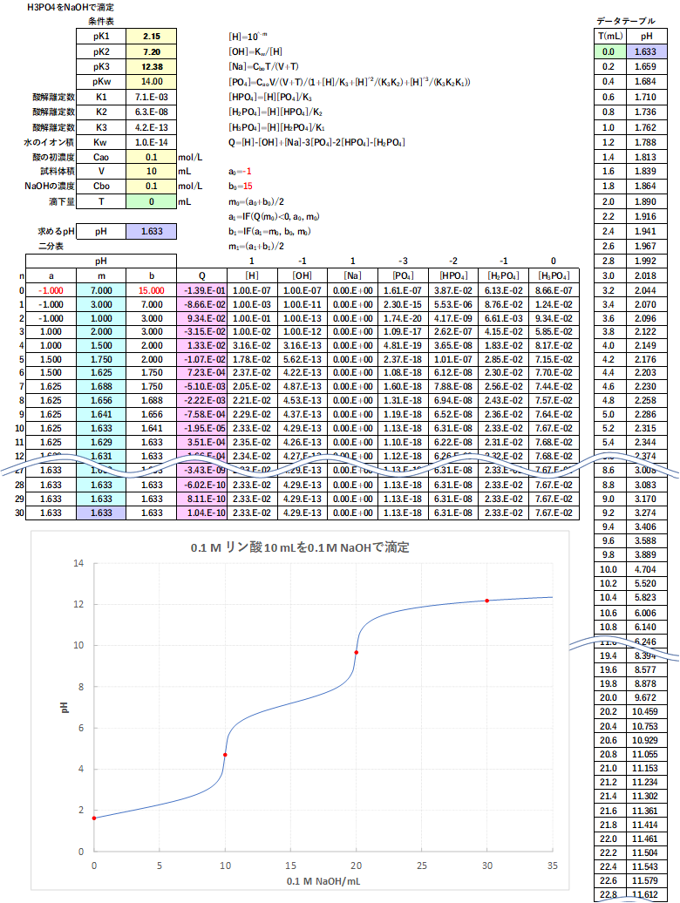Click the green 0.0 cell in the data table

click(609, 51)
